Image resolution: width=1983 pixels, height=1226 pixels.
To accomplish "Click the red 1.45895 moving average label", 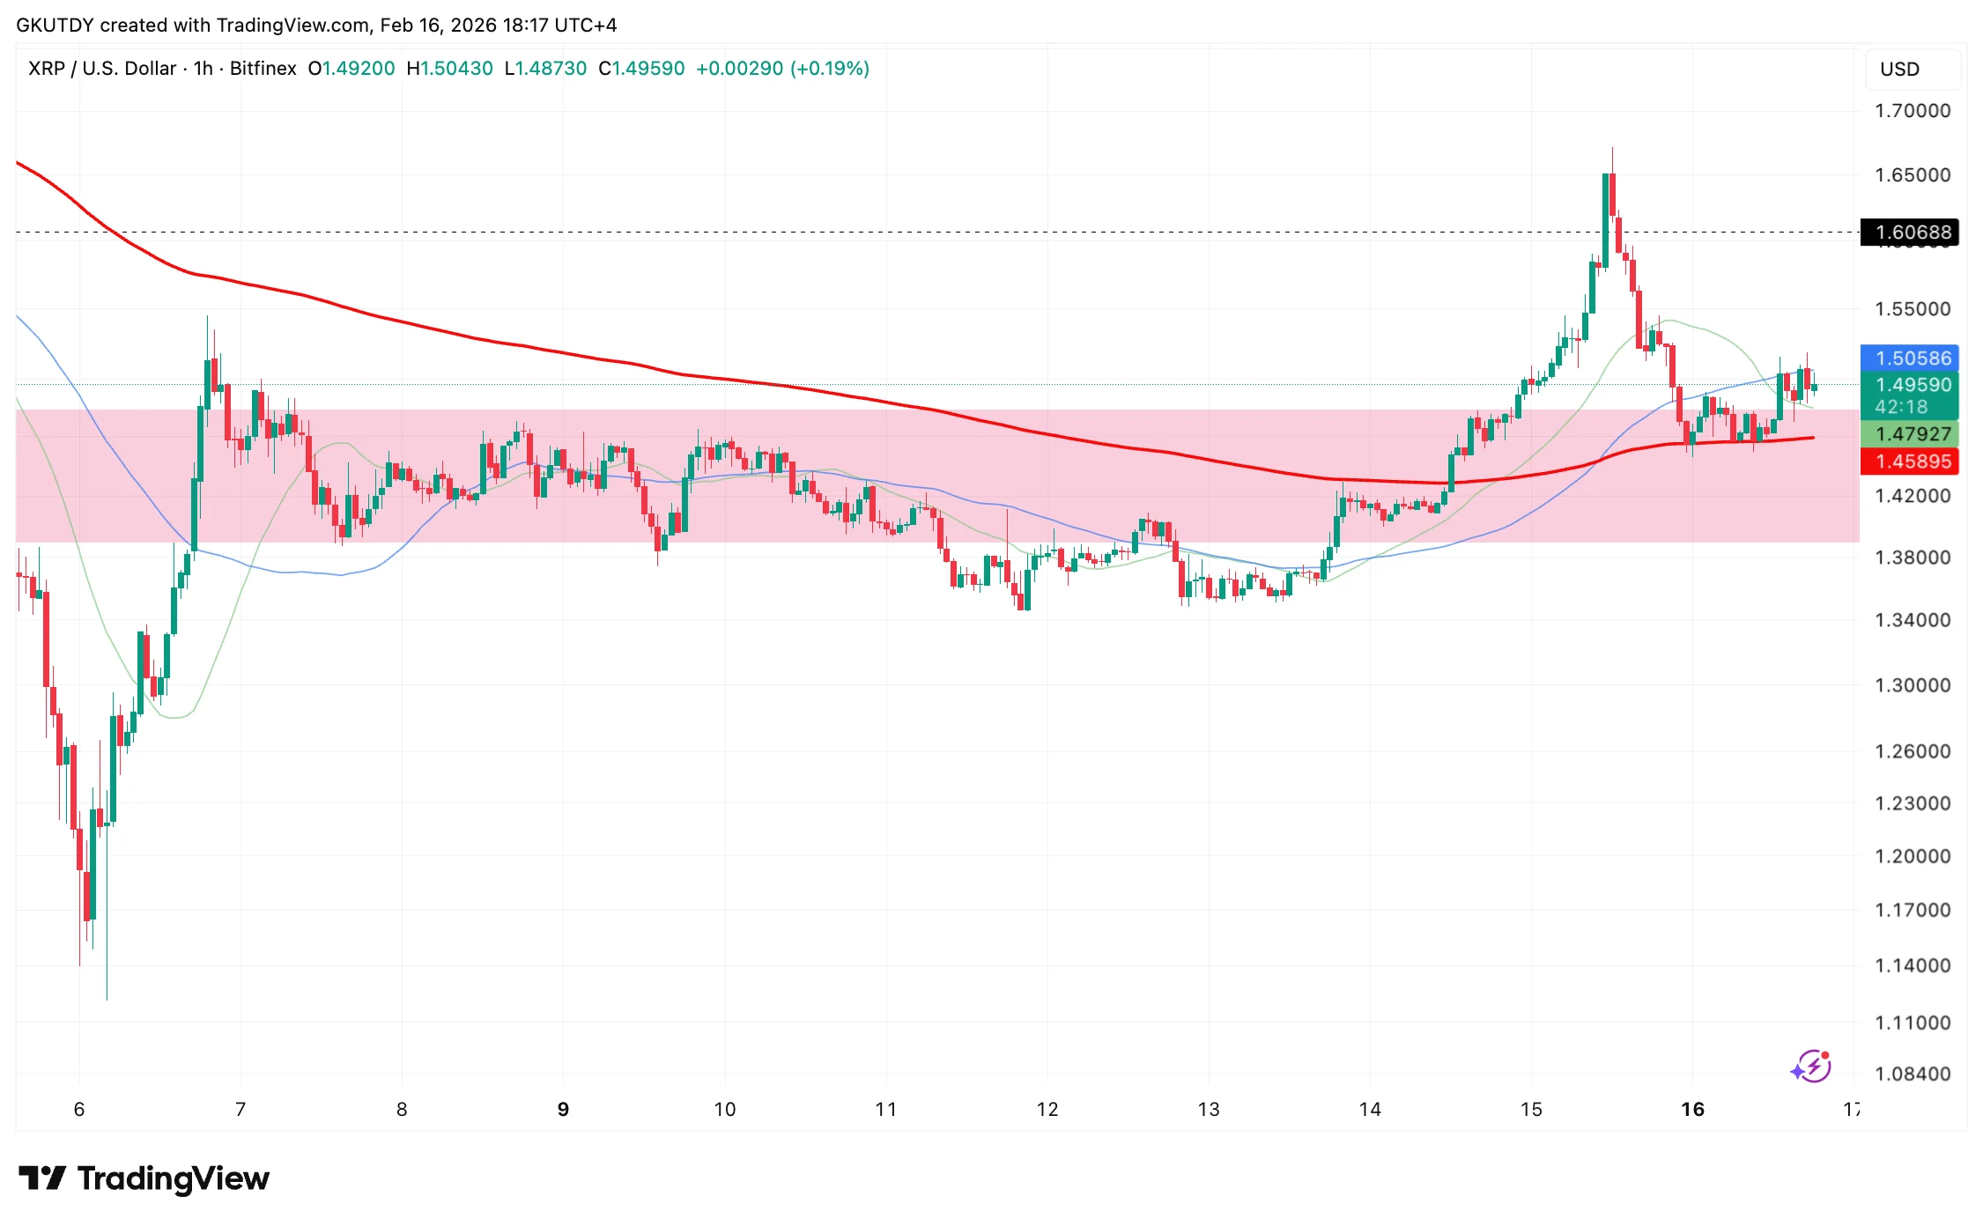I will tap(1909, 462).
